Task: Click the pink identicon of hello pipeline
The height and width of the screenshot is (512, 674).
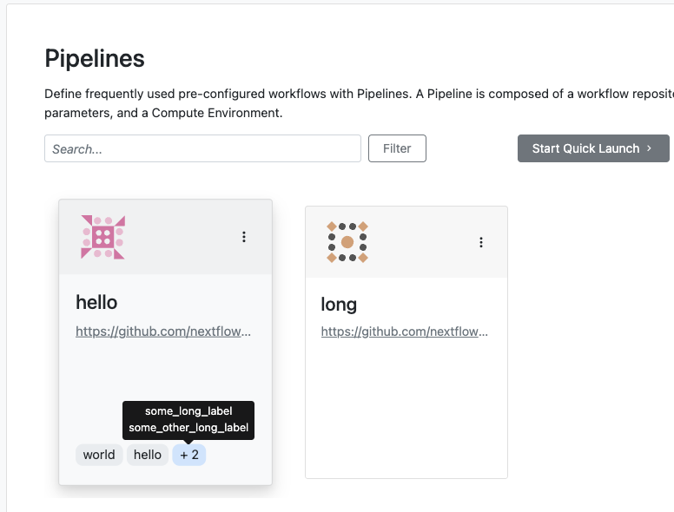Action: [x=102, y=237]
